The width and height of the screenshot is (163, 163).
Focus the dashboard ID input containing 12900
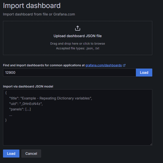[69, 73]
